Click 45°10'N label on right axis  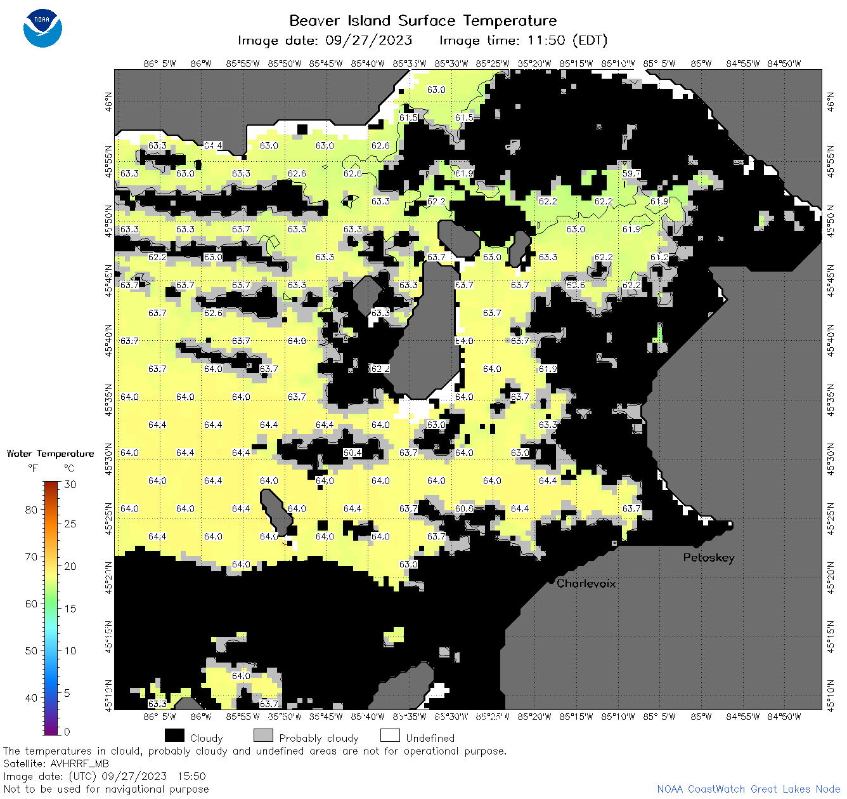(x=831, y=695)
